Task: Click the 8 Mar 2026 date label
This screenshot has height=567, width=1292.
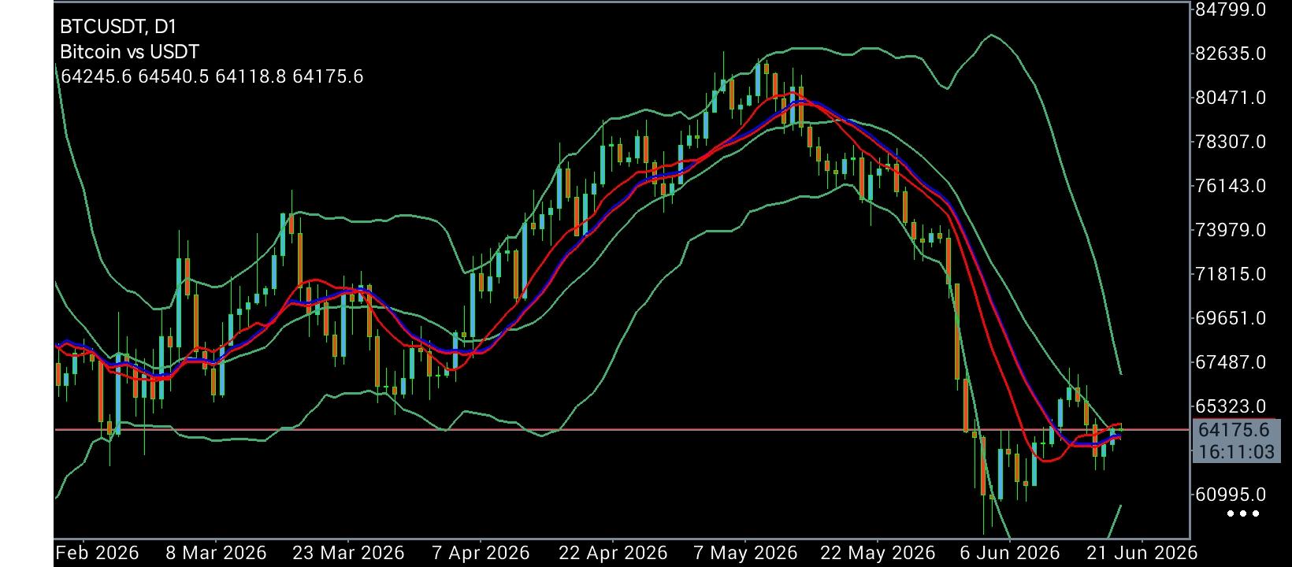Action: click(216, 553)
